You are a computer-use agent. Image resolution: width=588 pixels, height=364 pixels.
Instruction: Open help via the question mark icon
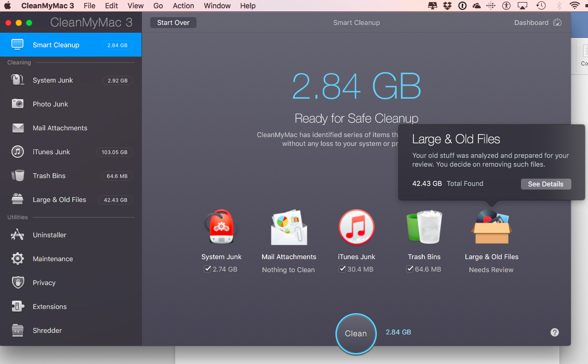pyautogui.click(x=554, y=332)
